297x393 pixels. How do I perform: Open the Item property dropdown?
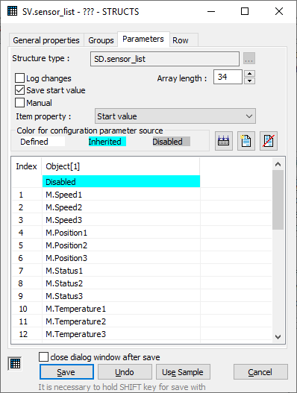(x=175, y=116)
